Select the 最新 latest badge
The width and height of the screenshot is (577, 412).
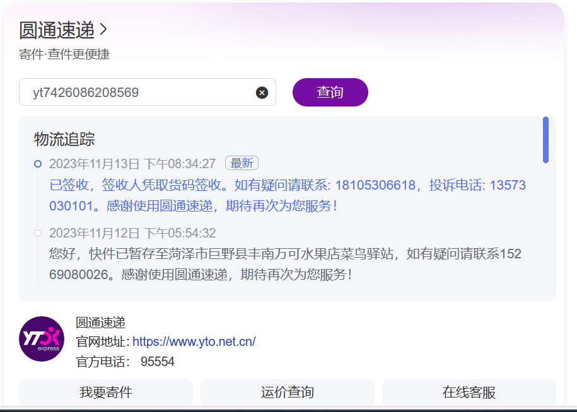pos(242,163)
